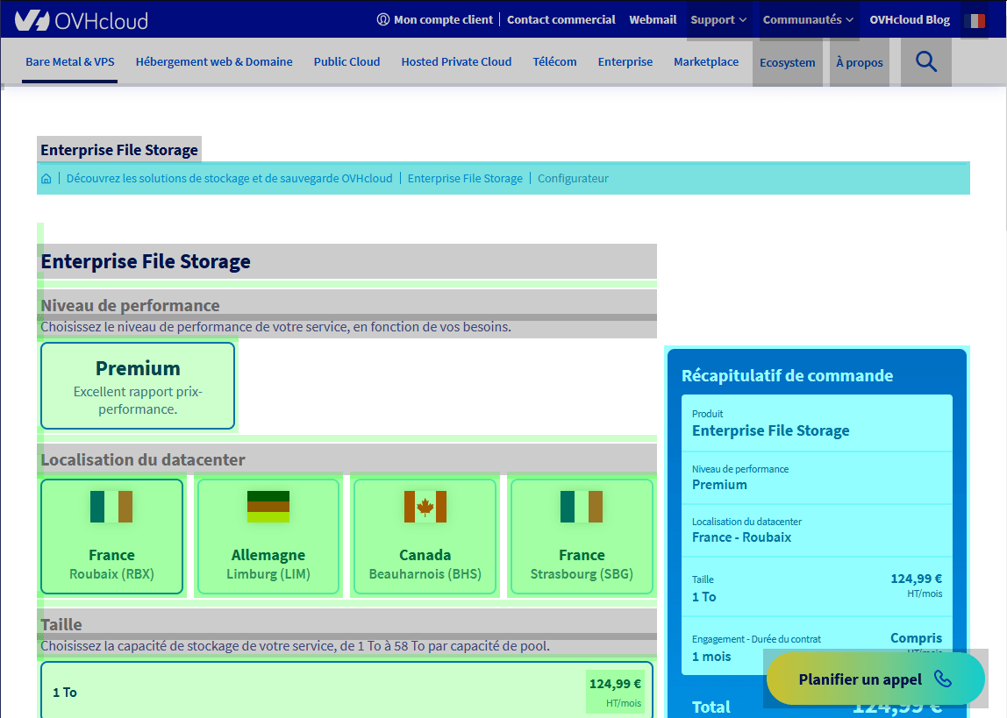Click the France - Roubaix summary value
The width and height of the screenshot is (1007, 718).
click(741, 537)
